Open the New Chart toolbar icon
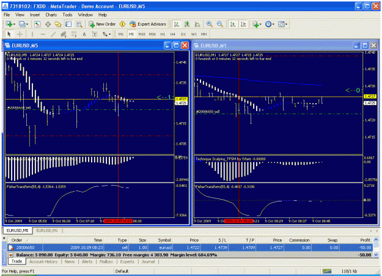The image size is (382, 276). pyautogui.click(x=9, y=24)
